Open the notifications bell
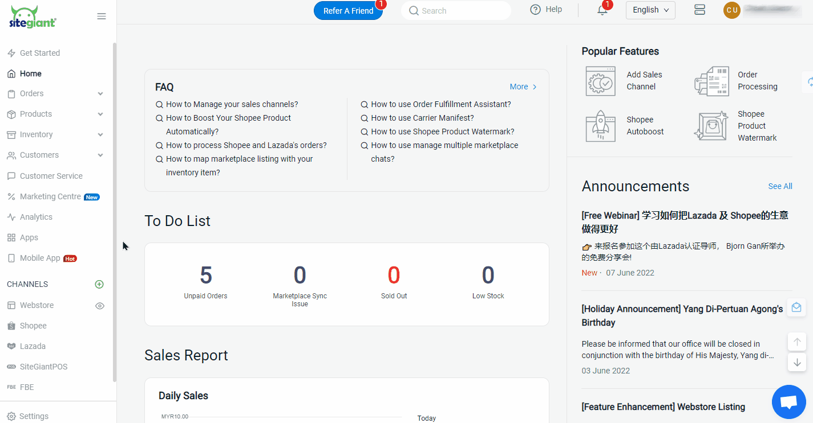 coord(602,10)
